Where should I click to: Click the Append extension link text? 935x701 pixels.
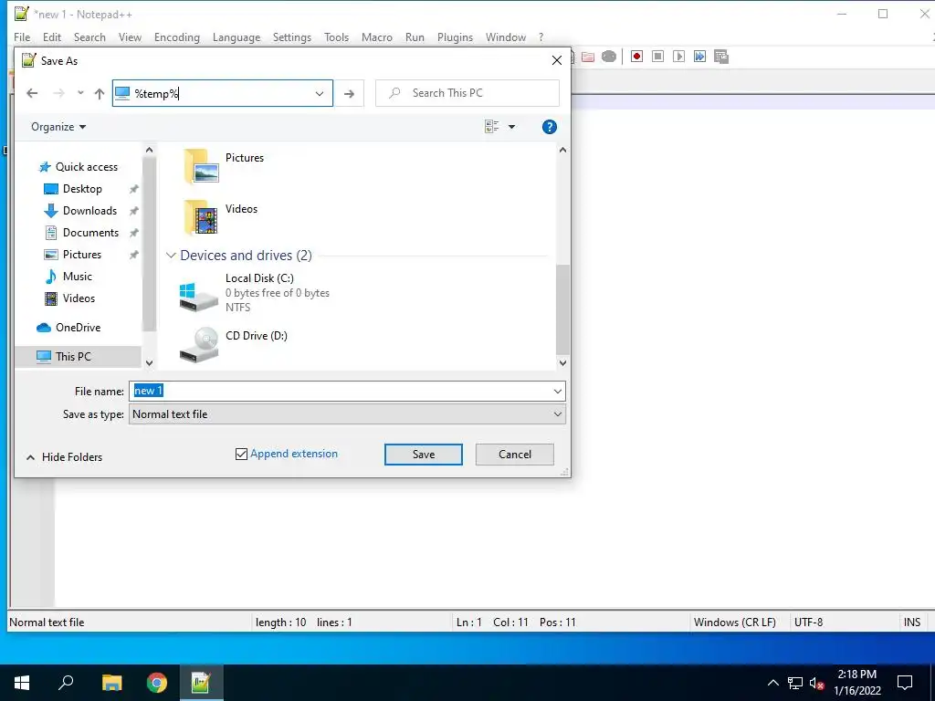tap(294, 454)
